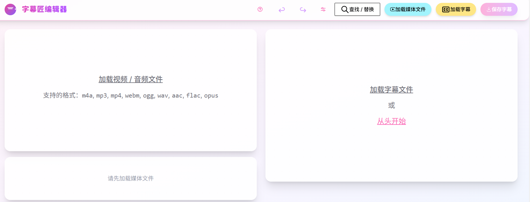The height and width of the screenshot is (202, 530).
Task: Open 查找 / 替换 search button
Action: (x=357, y=9)
